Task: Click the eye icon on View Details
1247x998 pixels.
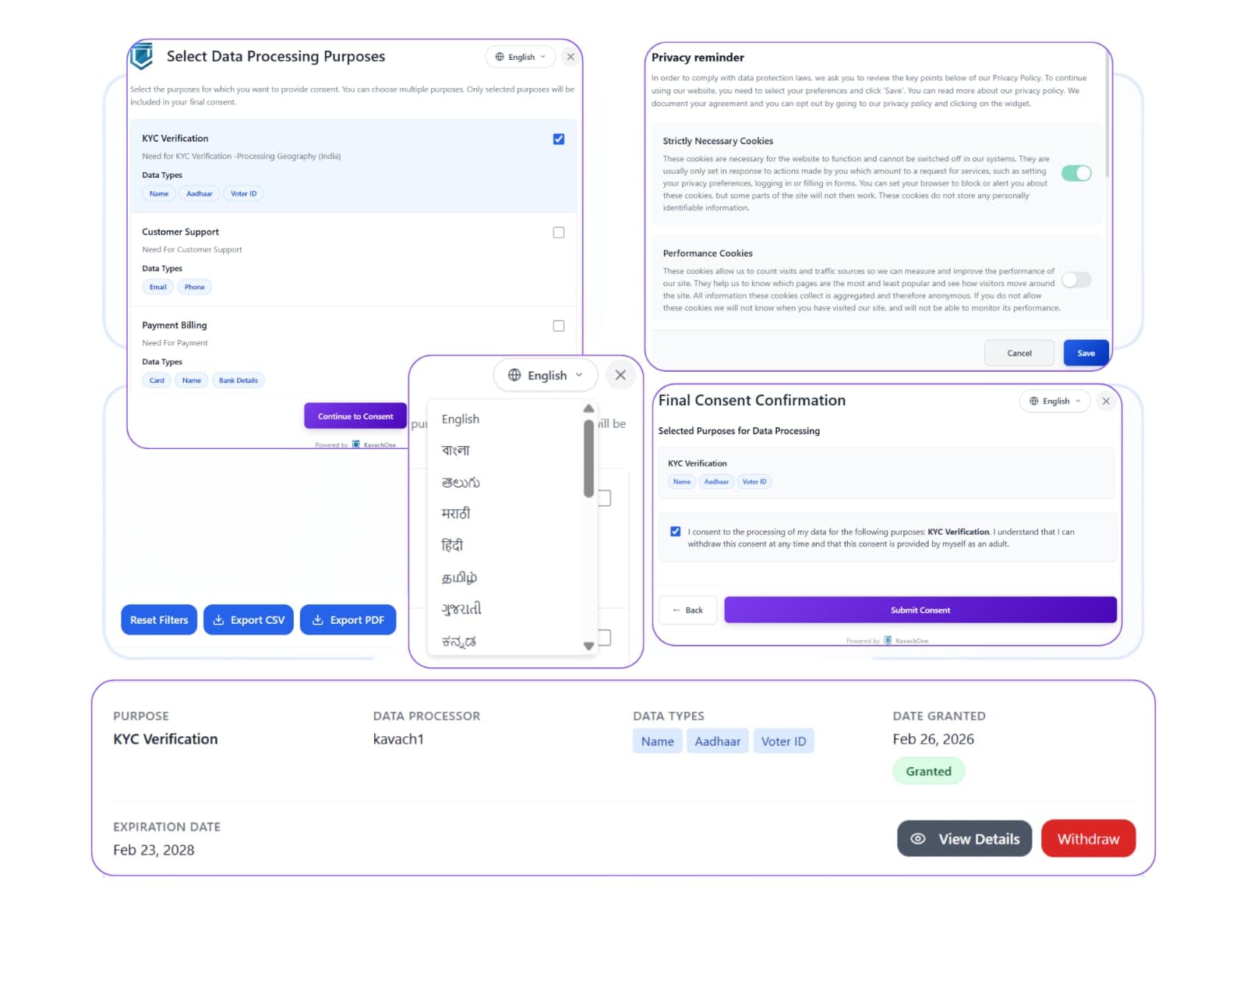Action: 917,838
